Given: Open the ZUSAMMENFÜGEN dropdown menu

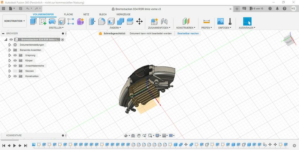Looking at the screenshot, I should pyautogui.click(x=159, y=28).
